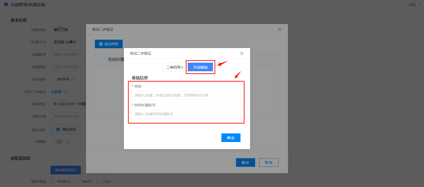Click the help icon beside 店铺锁 toggle

pos(67,142)
